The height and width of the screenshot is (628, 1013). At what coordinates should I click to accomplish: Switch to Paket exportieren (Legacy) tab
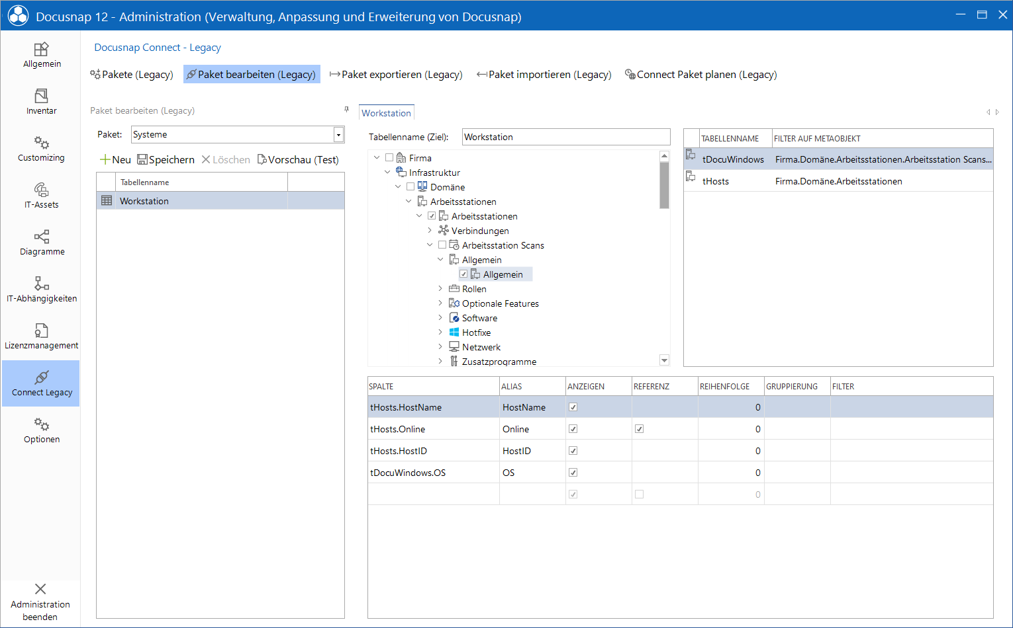point(396,74)
